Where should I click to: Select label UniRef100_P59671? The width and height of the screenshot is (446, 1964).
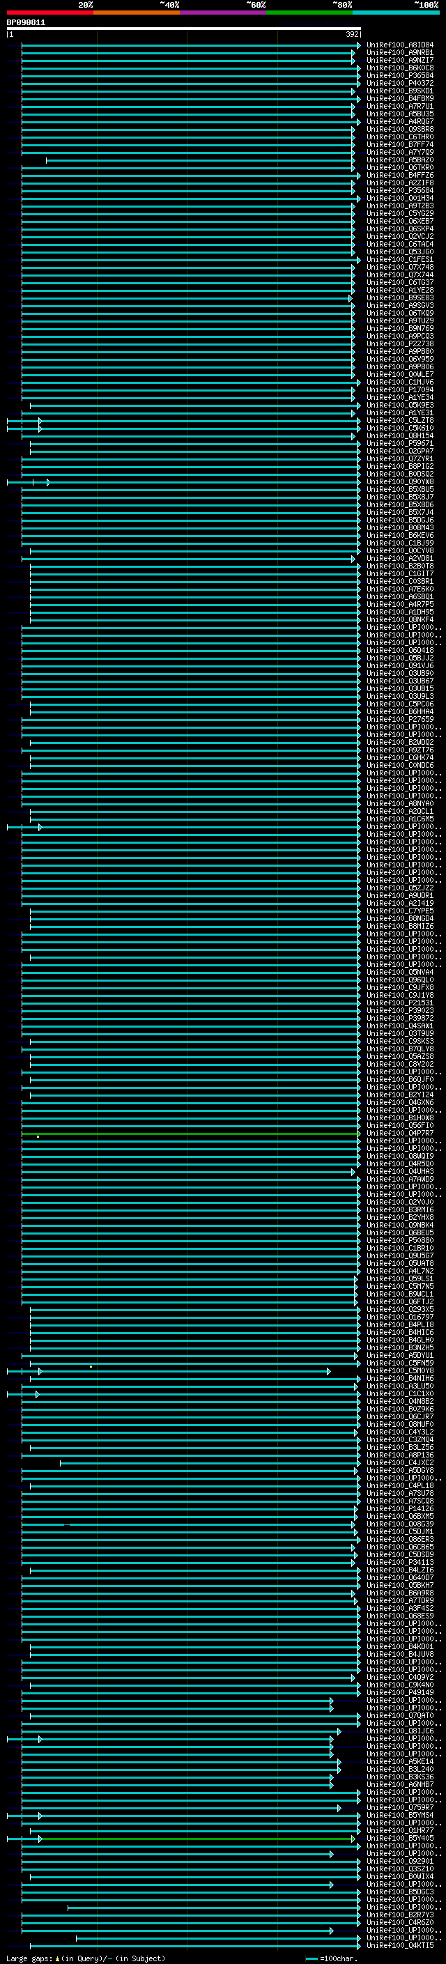[400, 444]
